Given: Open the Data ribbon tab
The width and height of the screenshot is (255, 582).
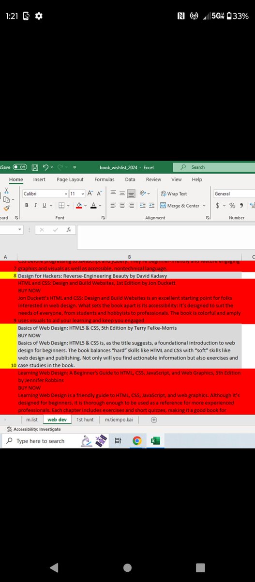Looking at the screenshot, I should 130,179.
